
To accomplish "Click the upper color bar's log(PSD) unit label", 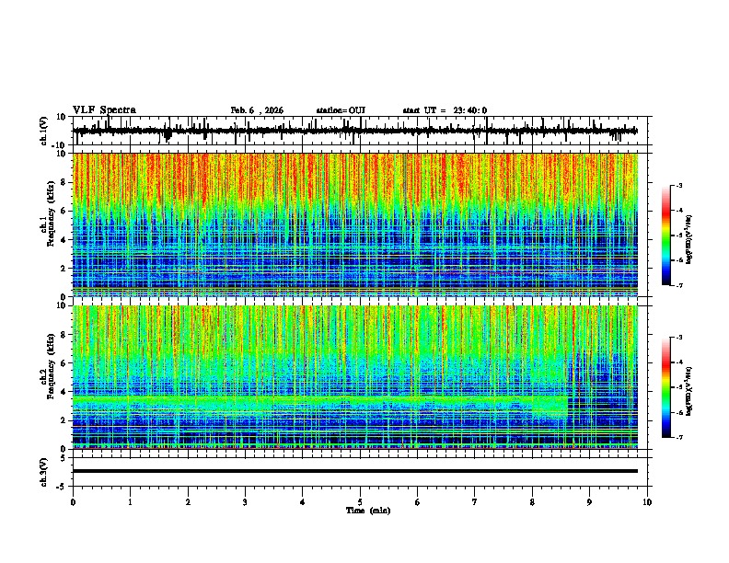I will tap(689, 239).
